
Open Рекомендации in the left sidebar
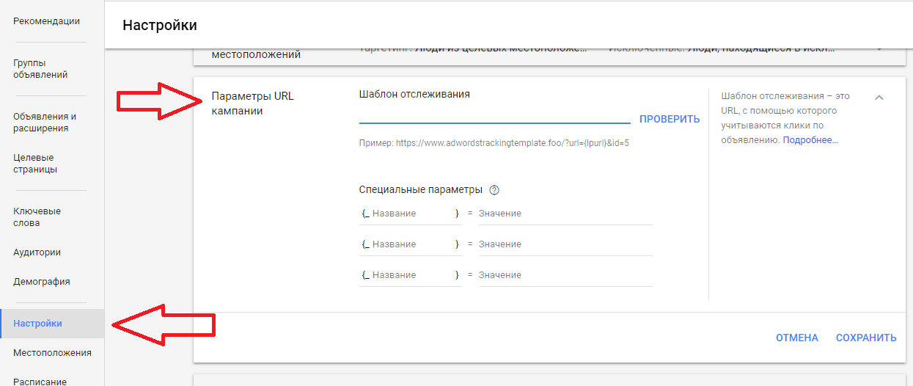pos(46,21)
